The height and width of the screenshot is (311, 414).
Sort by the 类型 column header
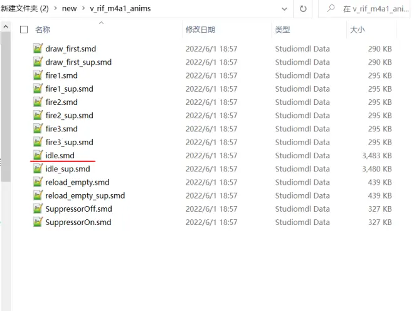tap(282, 30)
